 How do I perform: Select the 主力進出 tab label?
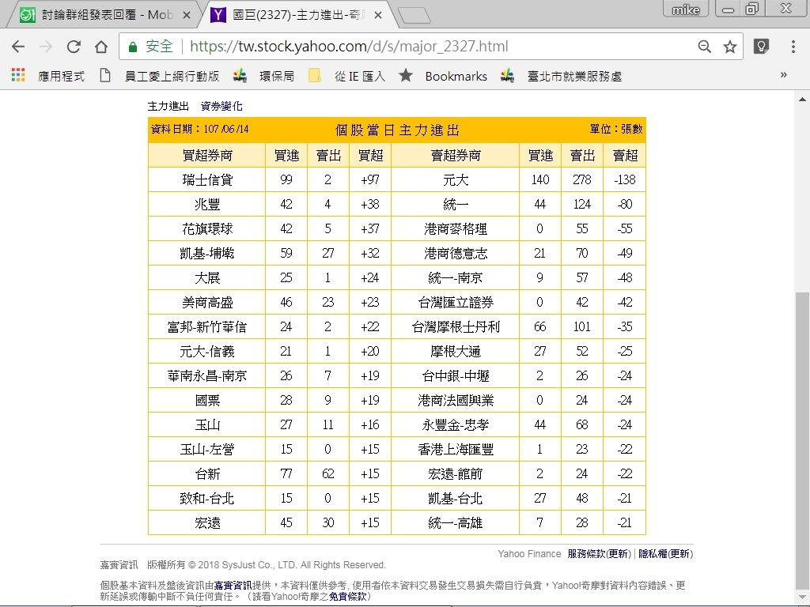click(x=168, y=107)
